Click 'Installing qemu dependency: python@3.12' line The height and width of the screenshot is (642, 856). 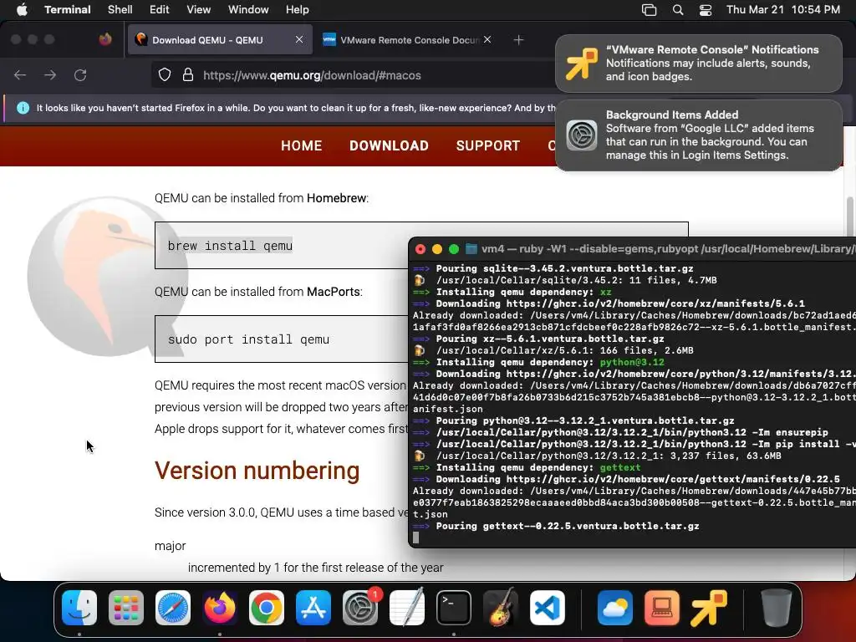(x=539, y=362)
